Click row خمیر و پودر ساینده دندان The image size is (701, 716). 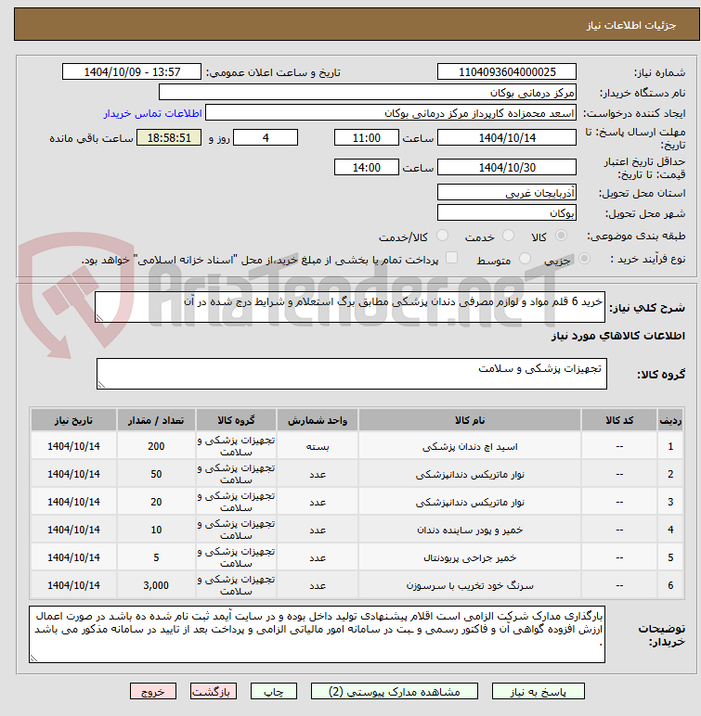click(x=357, y=530)
